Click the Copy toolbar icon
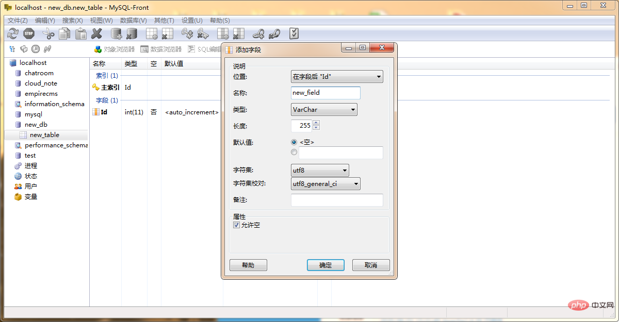The image size is (619, 322). (x=64, y=34)
